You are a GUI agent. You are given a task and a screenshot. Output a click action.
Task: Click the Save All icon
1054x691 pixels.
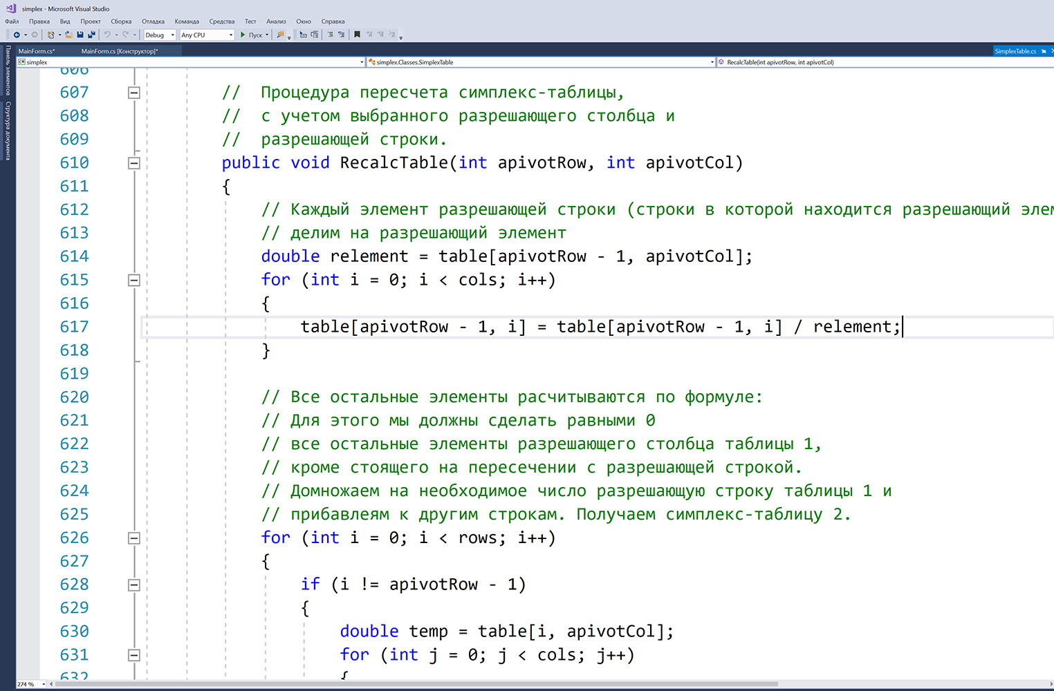pyautogui.click(x=91, y=35)
